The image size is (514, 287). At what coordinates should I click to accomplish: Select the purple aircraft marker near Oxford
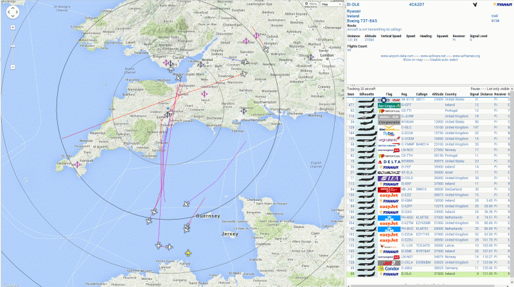coord(256,35)
